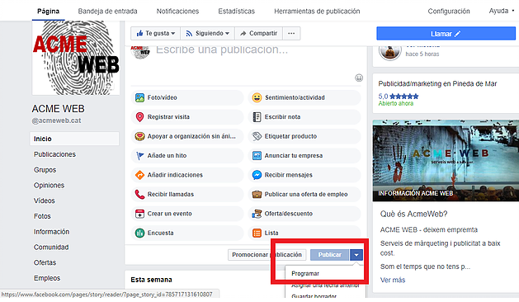Open Publicaciones in the left sidebar
The width and height of the screenshot is (519, 302).
click(x=54, y=154)
